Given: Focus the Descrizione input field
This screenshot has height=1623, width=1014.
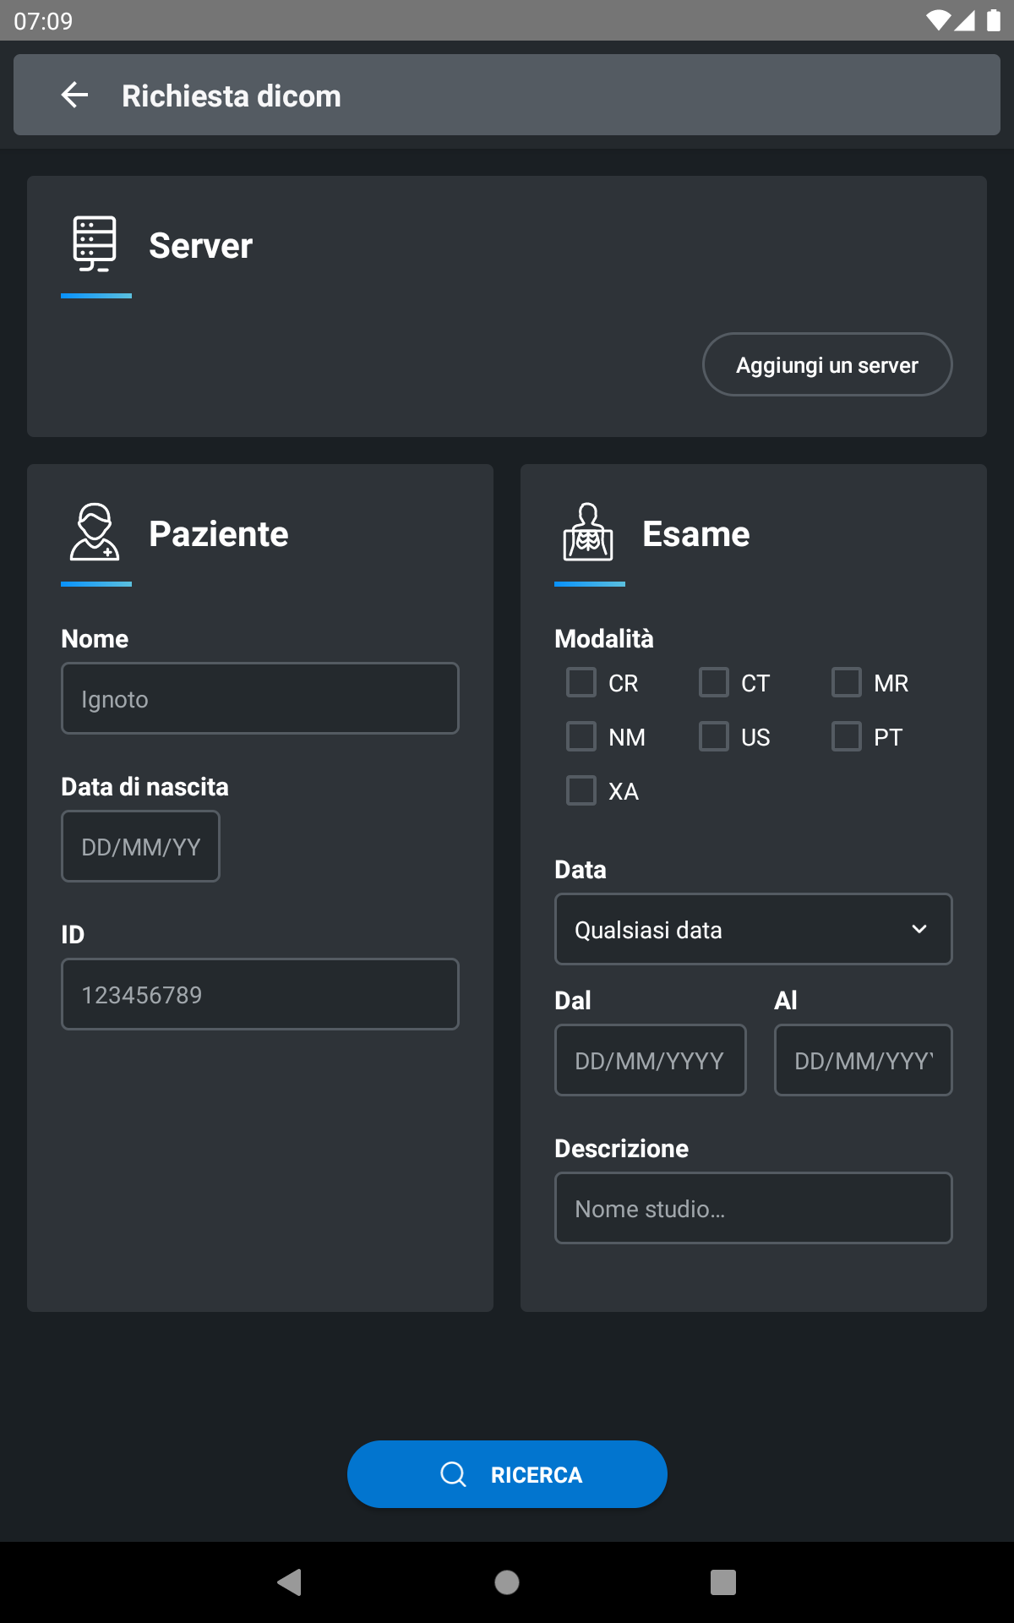Looking at the screenshot, I should click(x=754, y=1208).
